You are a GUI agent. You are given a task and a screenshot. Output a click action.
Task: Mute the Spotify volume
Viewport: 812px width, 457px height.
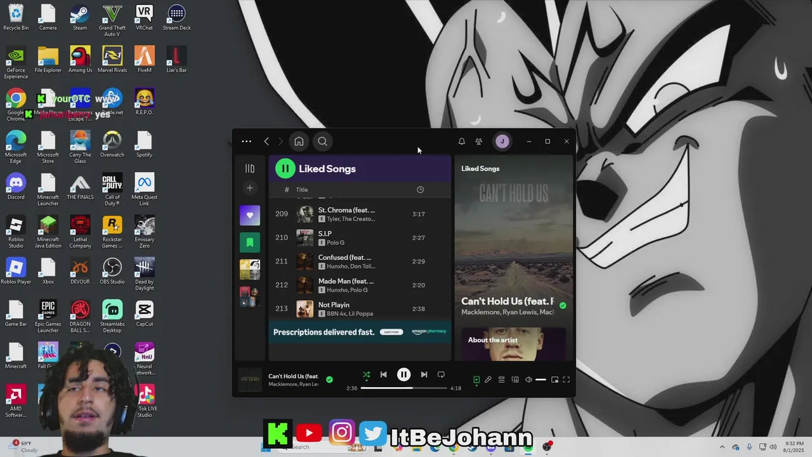coord(528,380)
